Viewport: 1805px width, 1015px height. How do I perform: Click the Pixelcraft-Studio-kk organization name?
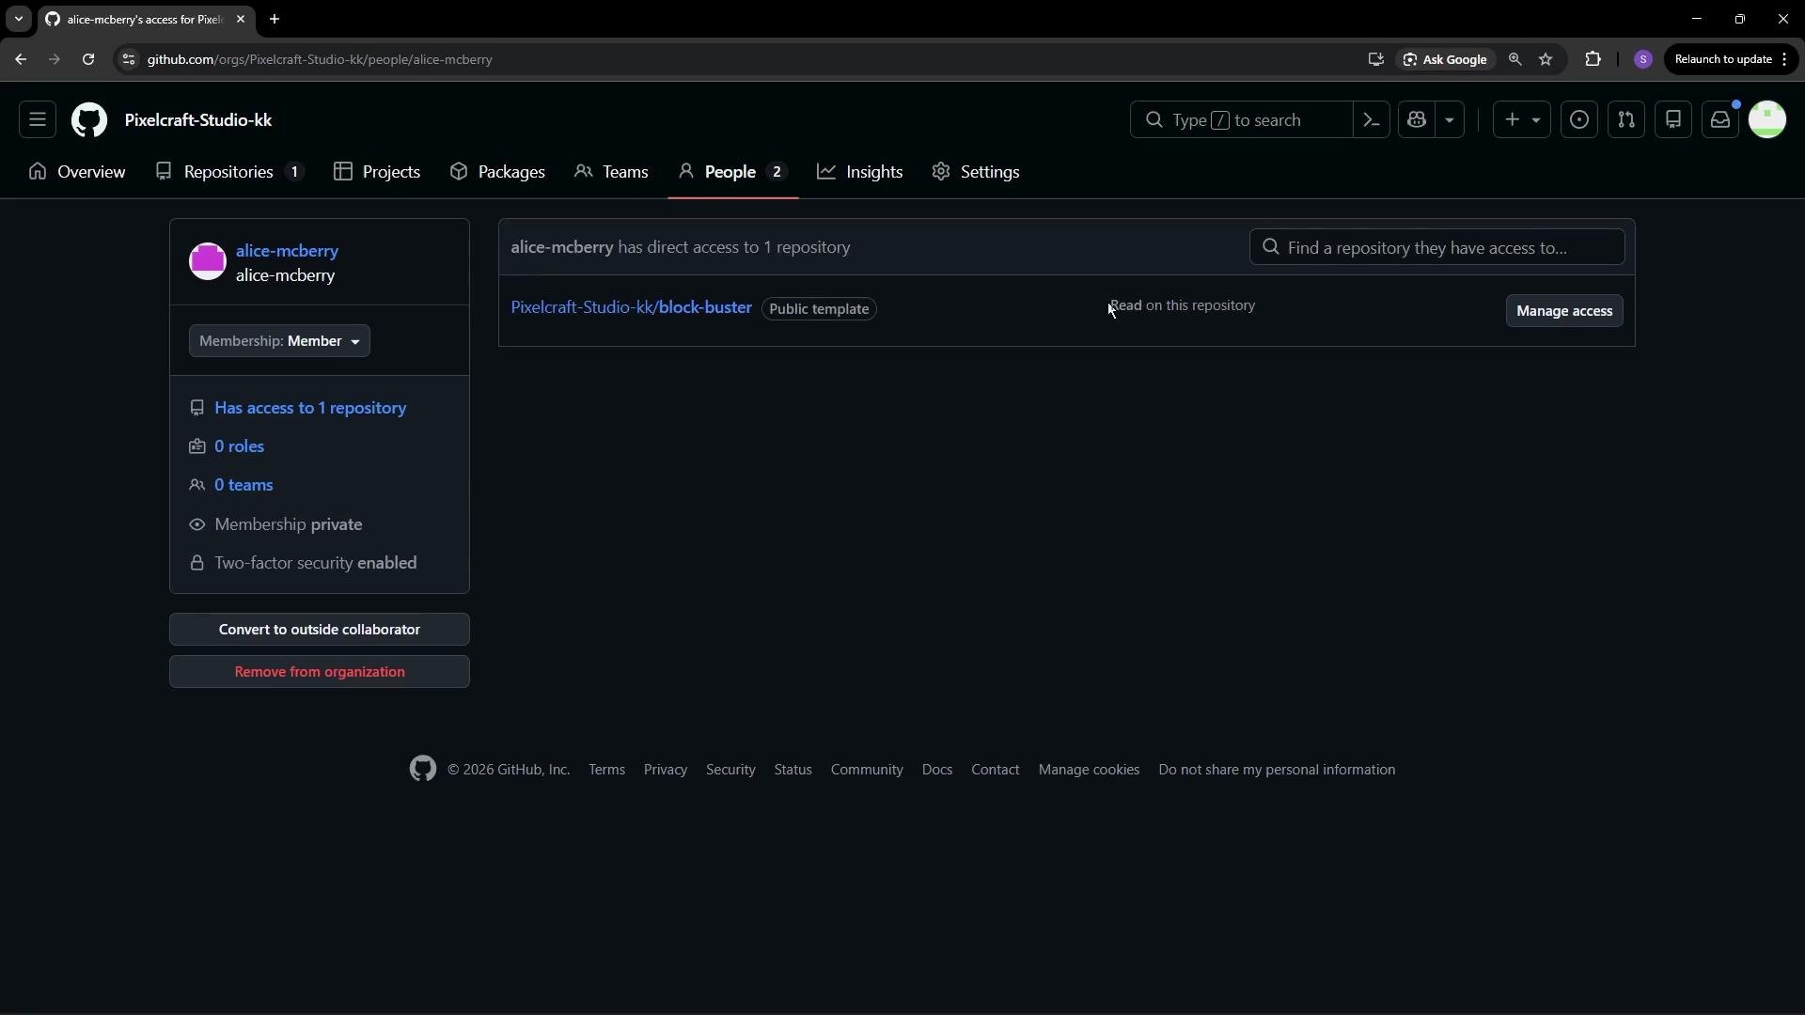coord(198,120)
